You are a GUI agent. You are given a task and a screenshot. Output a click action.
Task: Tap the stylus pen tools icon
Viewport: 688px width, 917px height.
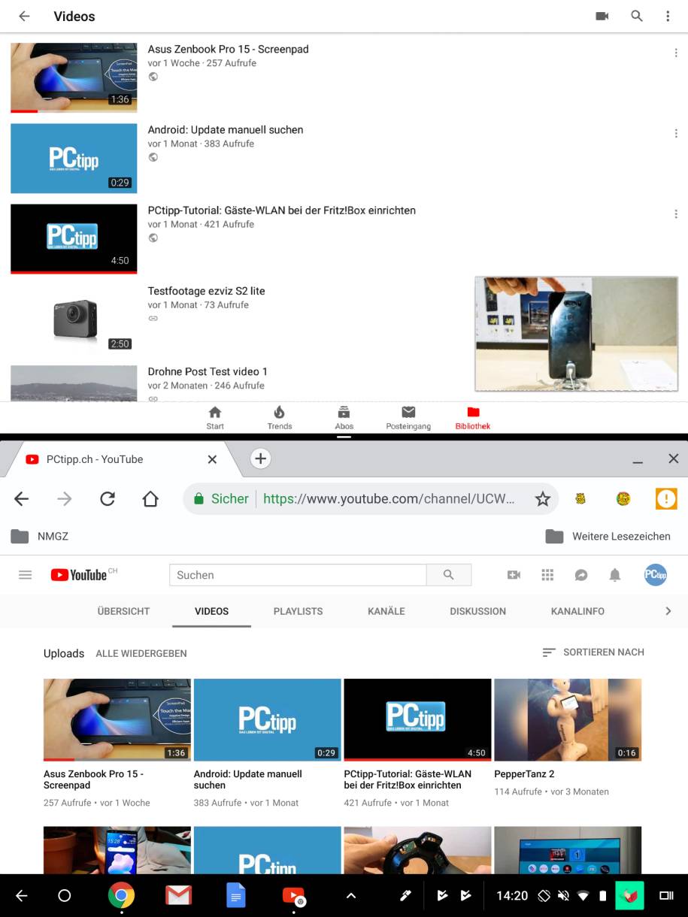click(405, 895)
